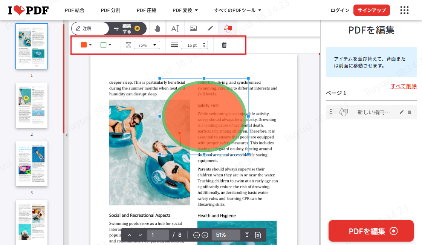The width and height of the screenshot is (422, 245).
Task: Click the ellipse item's shape icon
Action: [x=343, y=112]
